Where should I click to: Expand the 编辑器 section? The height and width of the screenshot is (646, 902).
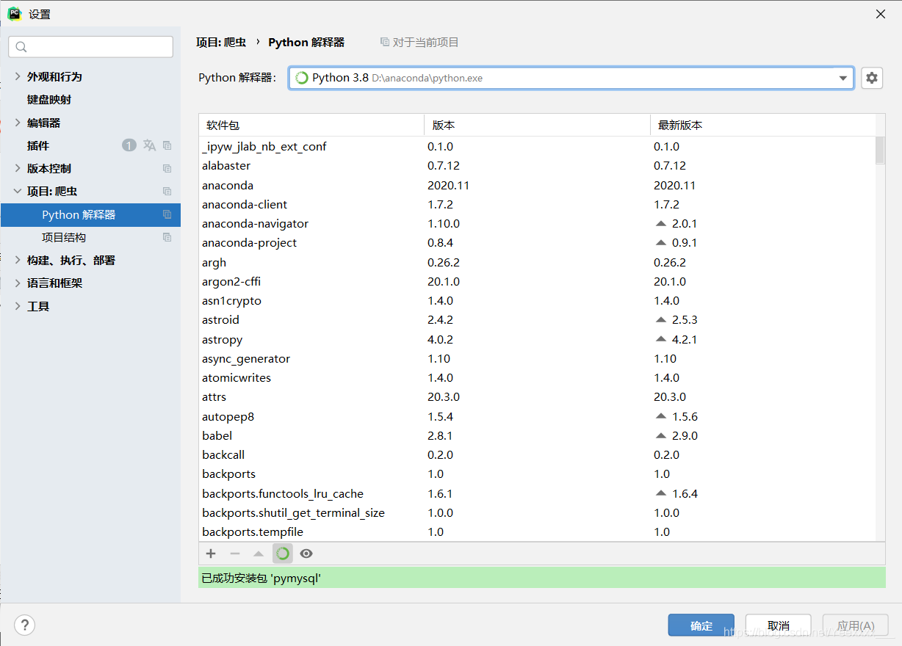click(18, 123)
